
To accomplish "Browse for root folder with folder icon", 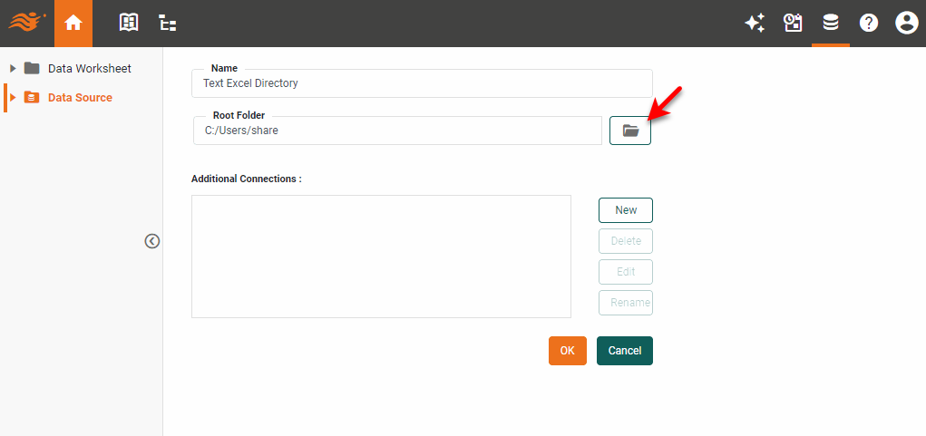I will click(630, 131).
